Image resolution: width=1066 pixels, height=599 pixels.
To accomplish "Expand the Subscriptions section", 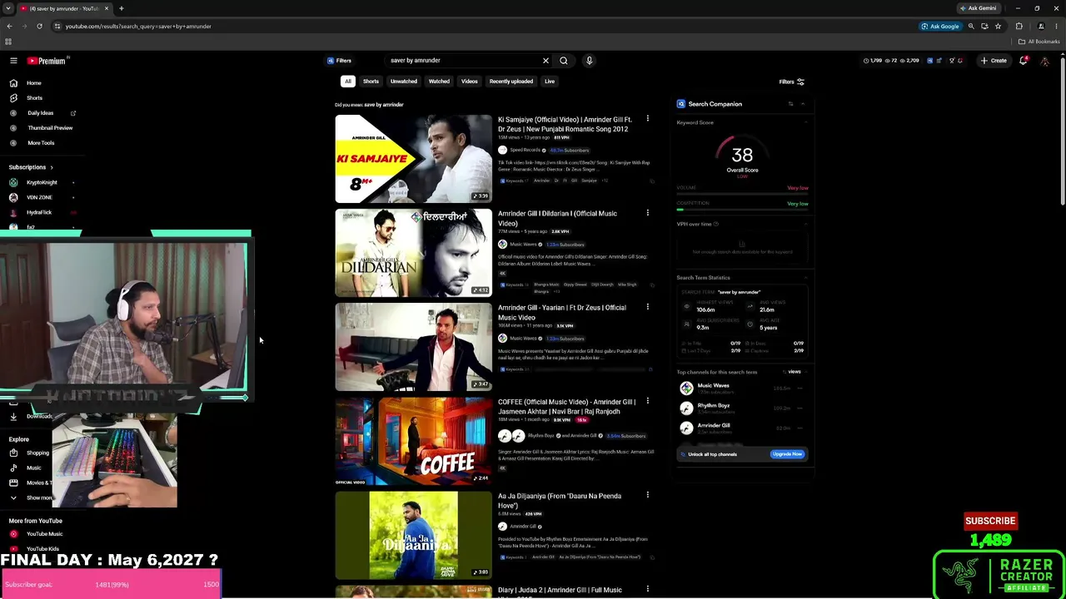I will [31, 167].
